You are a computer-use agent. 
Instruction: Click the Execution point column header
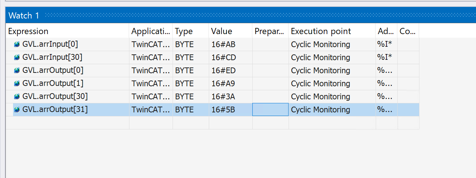321,31
